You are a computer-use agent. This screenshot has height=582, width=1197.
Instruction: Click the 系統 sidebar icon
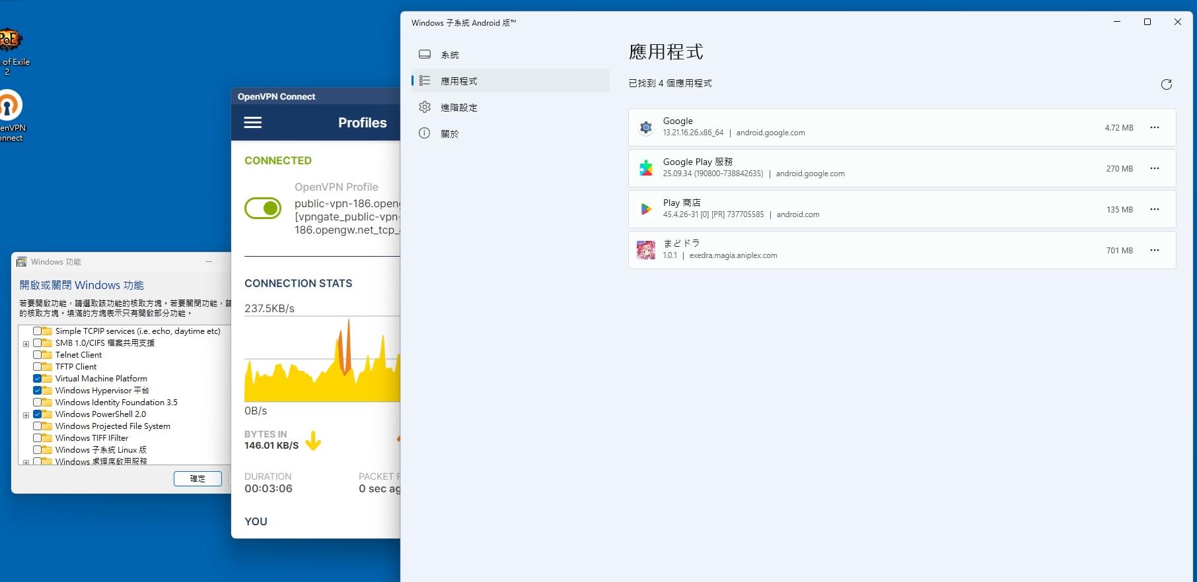point(425,54)
